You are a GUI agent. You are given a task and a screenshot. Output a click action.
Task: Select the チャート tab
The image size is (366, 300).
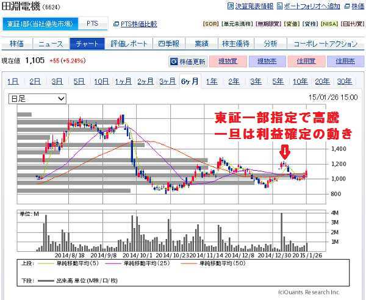(87, 44)
